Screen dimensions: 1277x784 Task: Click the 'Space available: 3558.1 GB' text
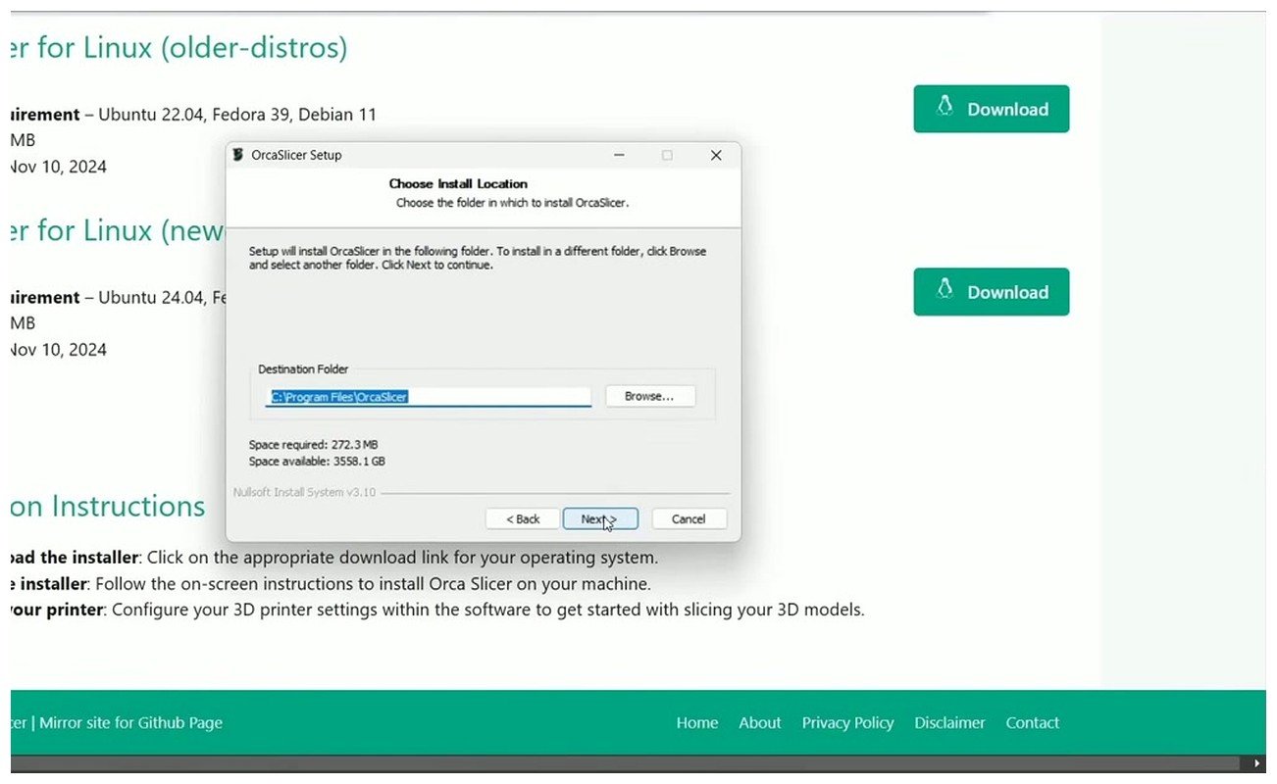[317, 461]
